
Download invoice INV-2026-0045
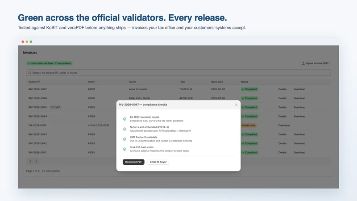(x=299, y=107)
